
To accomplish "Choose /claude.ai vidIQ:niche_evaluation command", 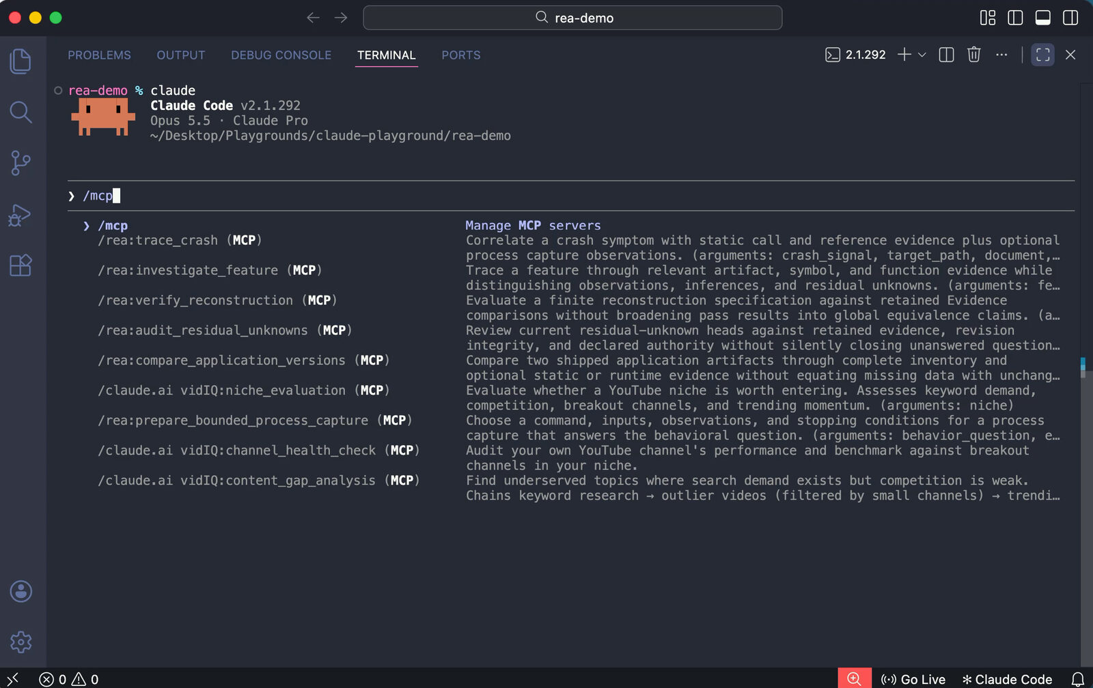I will tap(244, 390).
